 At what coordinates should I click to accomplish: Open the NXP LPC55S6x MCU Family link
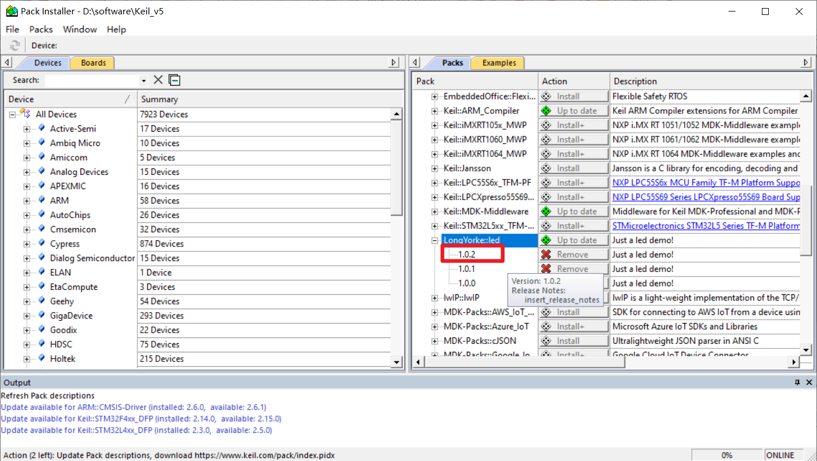pos(706,182)
